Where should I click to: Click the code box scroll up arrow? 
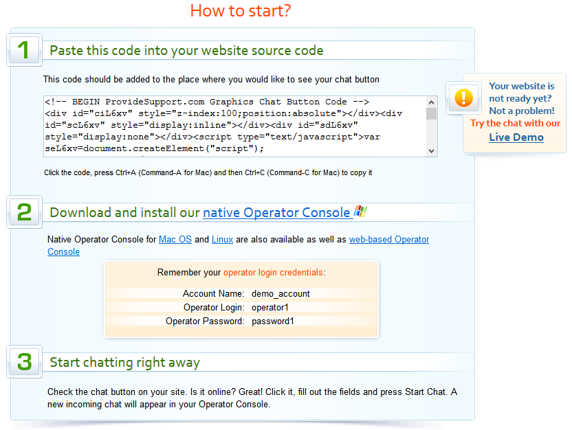pyautogui.click(x=432, y=102)
